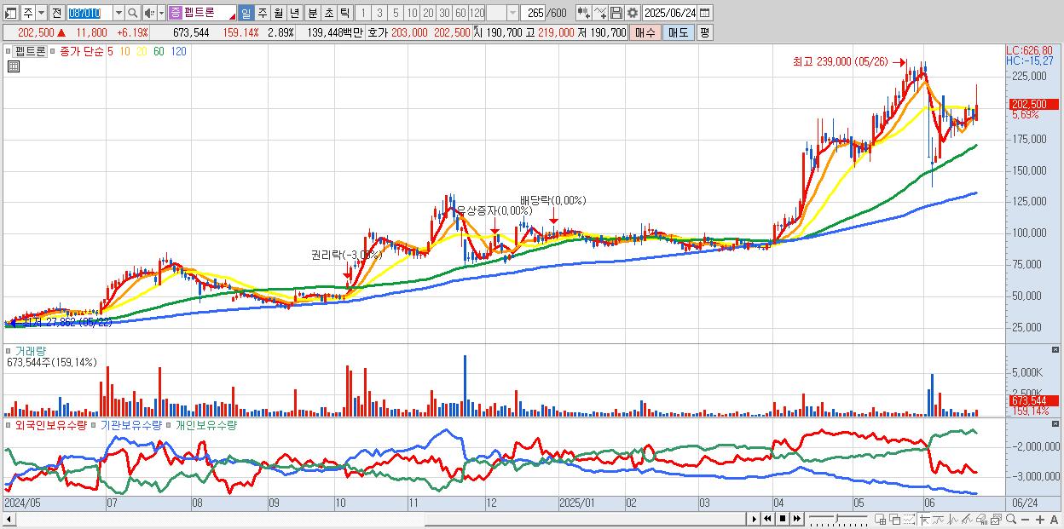The height and width of the screenshot is (529, 1064).
Task: Click the small grid icon under 펩트론 legend
Action: tap(12, 66)
